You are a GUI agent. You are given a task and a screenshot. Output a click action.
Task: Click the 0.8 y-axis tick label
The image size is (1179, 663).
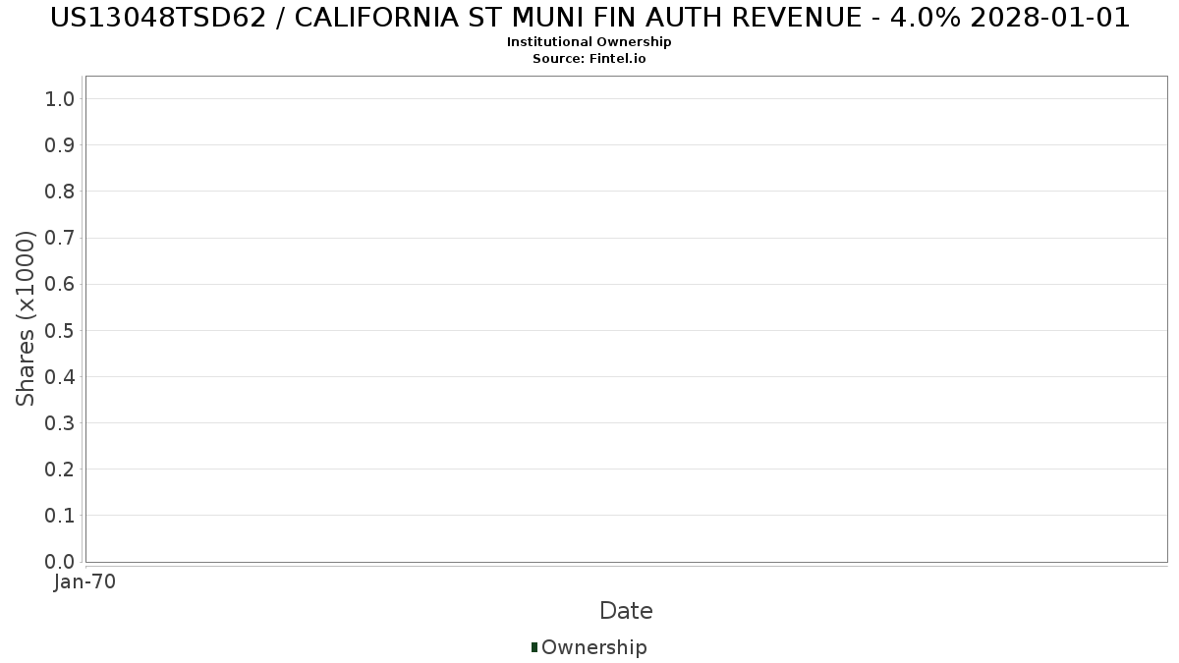60,192
